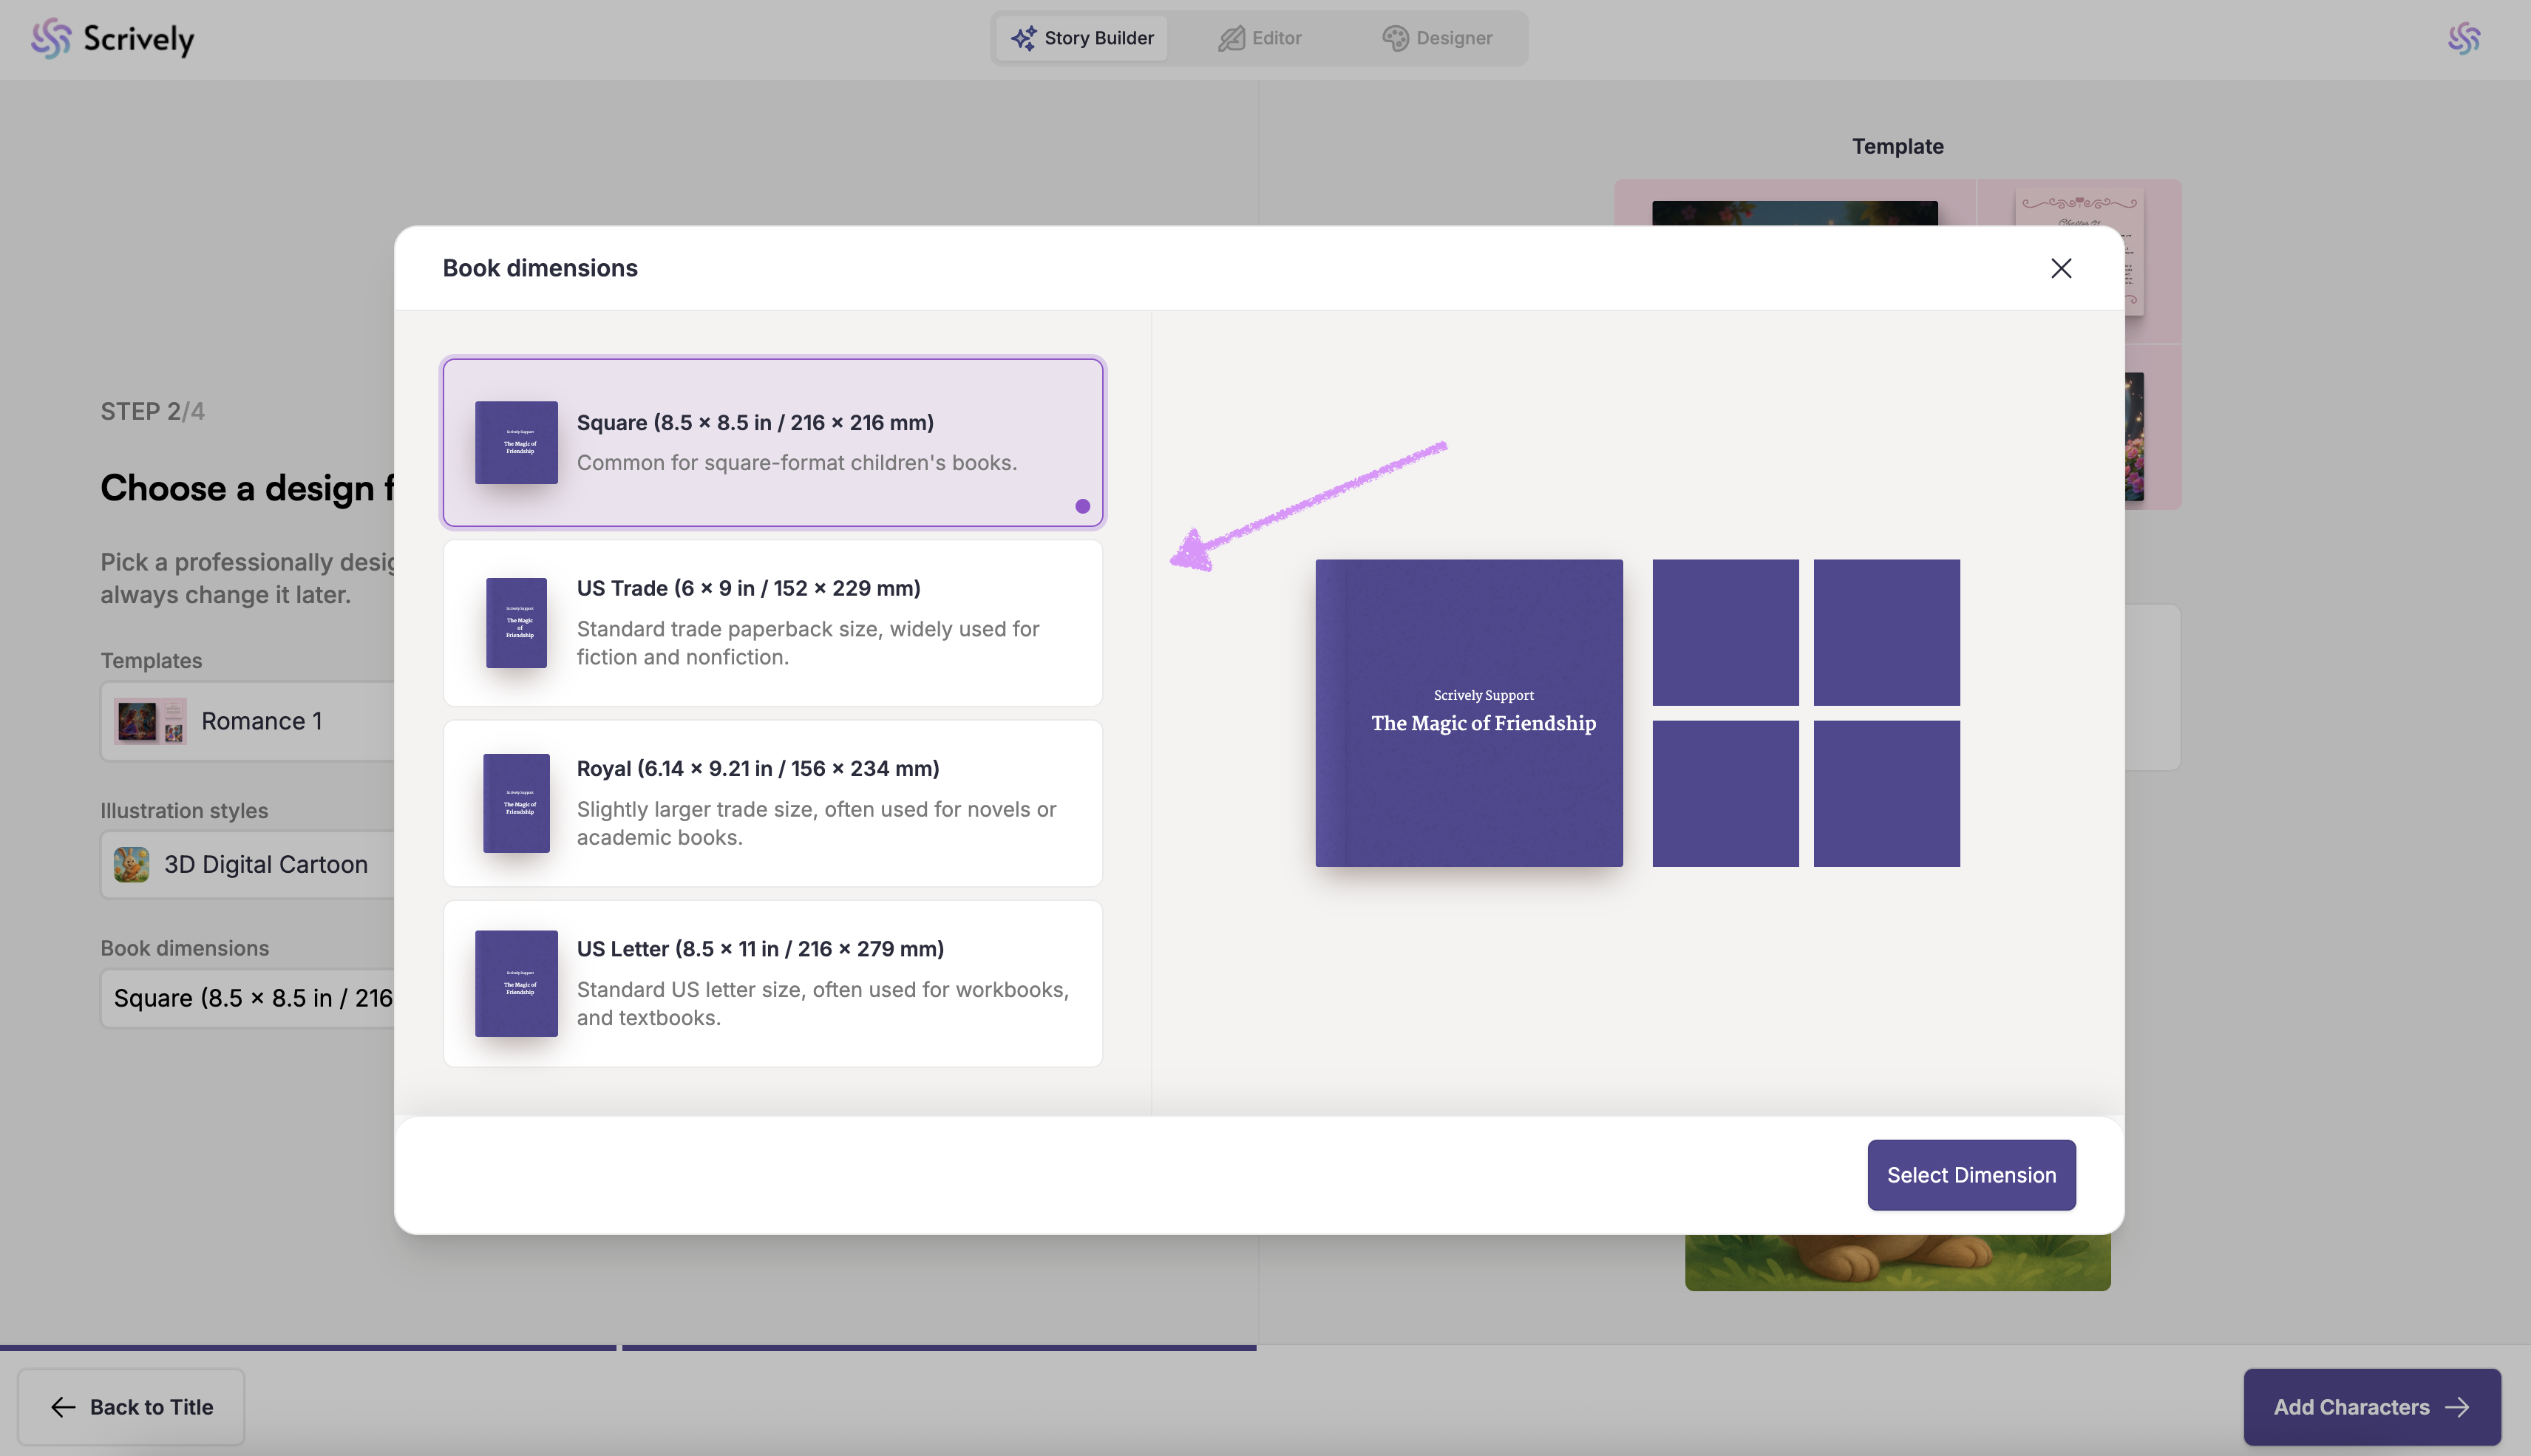Close the Book dimensions dialog

(x=2060, y=268)
